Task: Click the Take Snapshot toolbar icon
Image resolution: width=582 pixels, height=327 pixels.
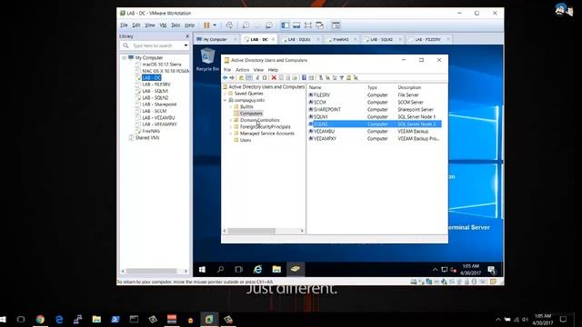Action: pos(246,25)
